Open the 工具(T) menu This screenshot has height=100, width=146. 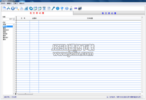16,3
